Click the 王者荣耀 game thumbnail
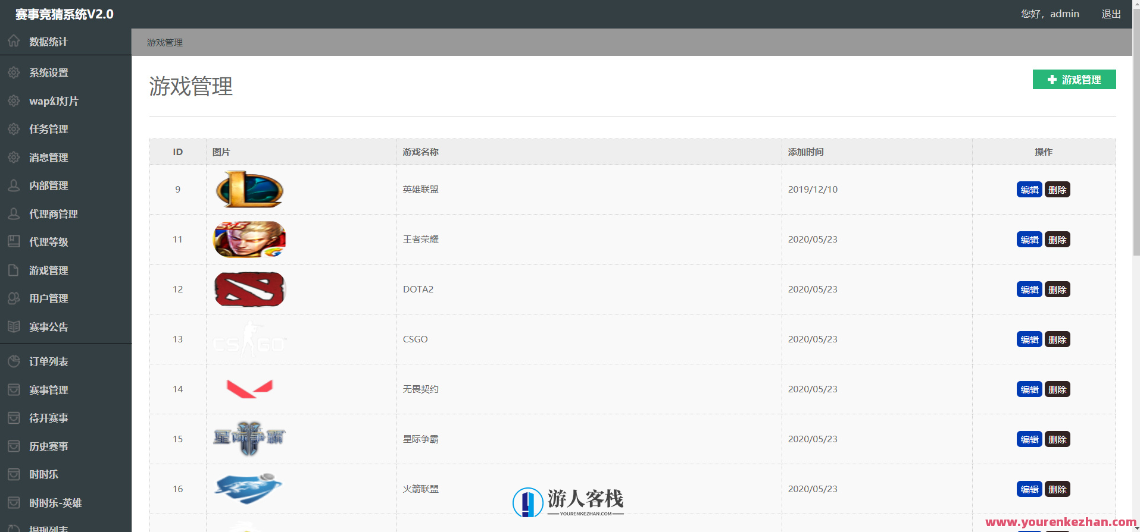The width and height of the screenshot is (1140, 532). pyautogui.click(x=249, y=239)
